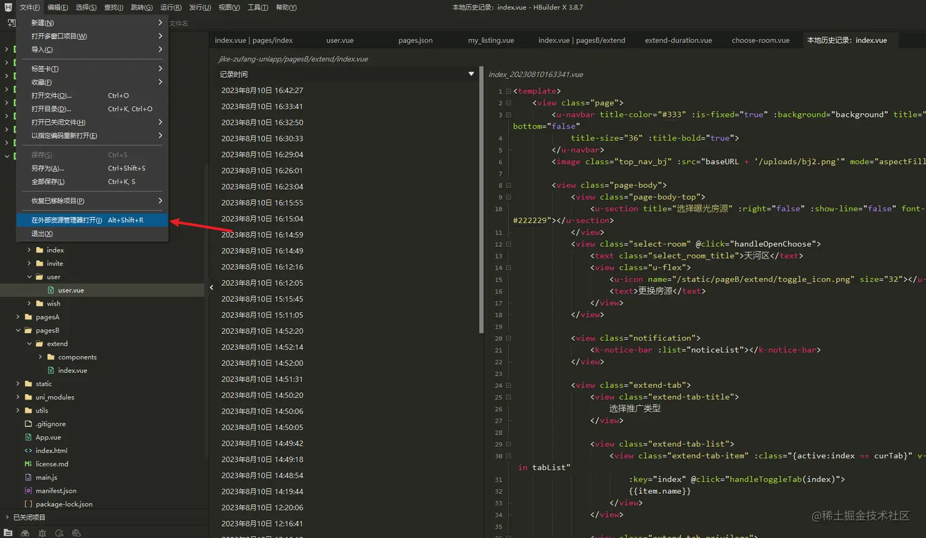This screenshot has height=538, width=926.
Task: Switch to the extend-duration.vue tab
Action: coord(679,40)
